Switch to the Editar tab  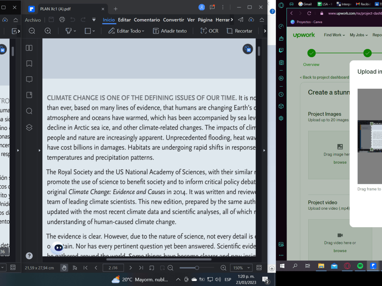(x=124, y=20)
